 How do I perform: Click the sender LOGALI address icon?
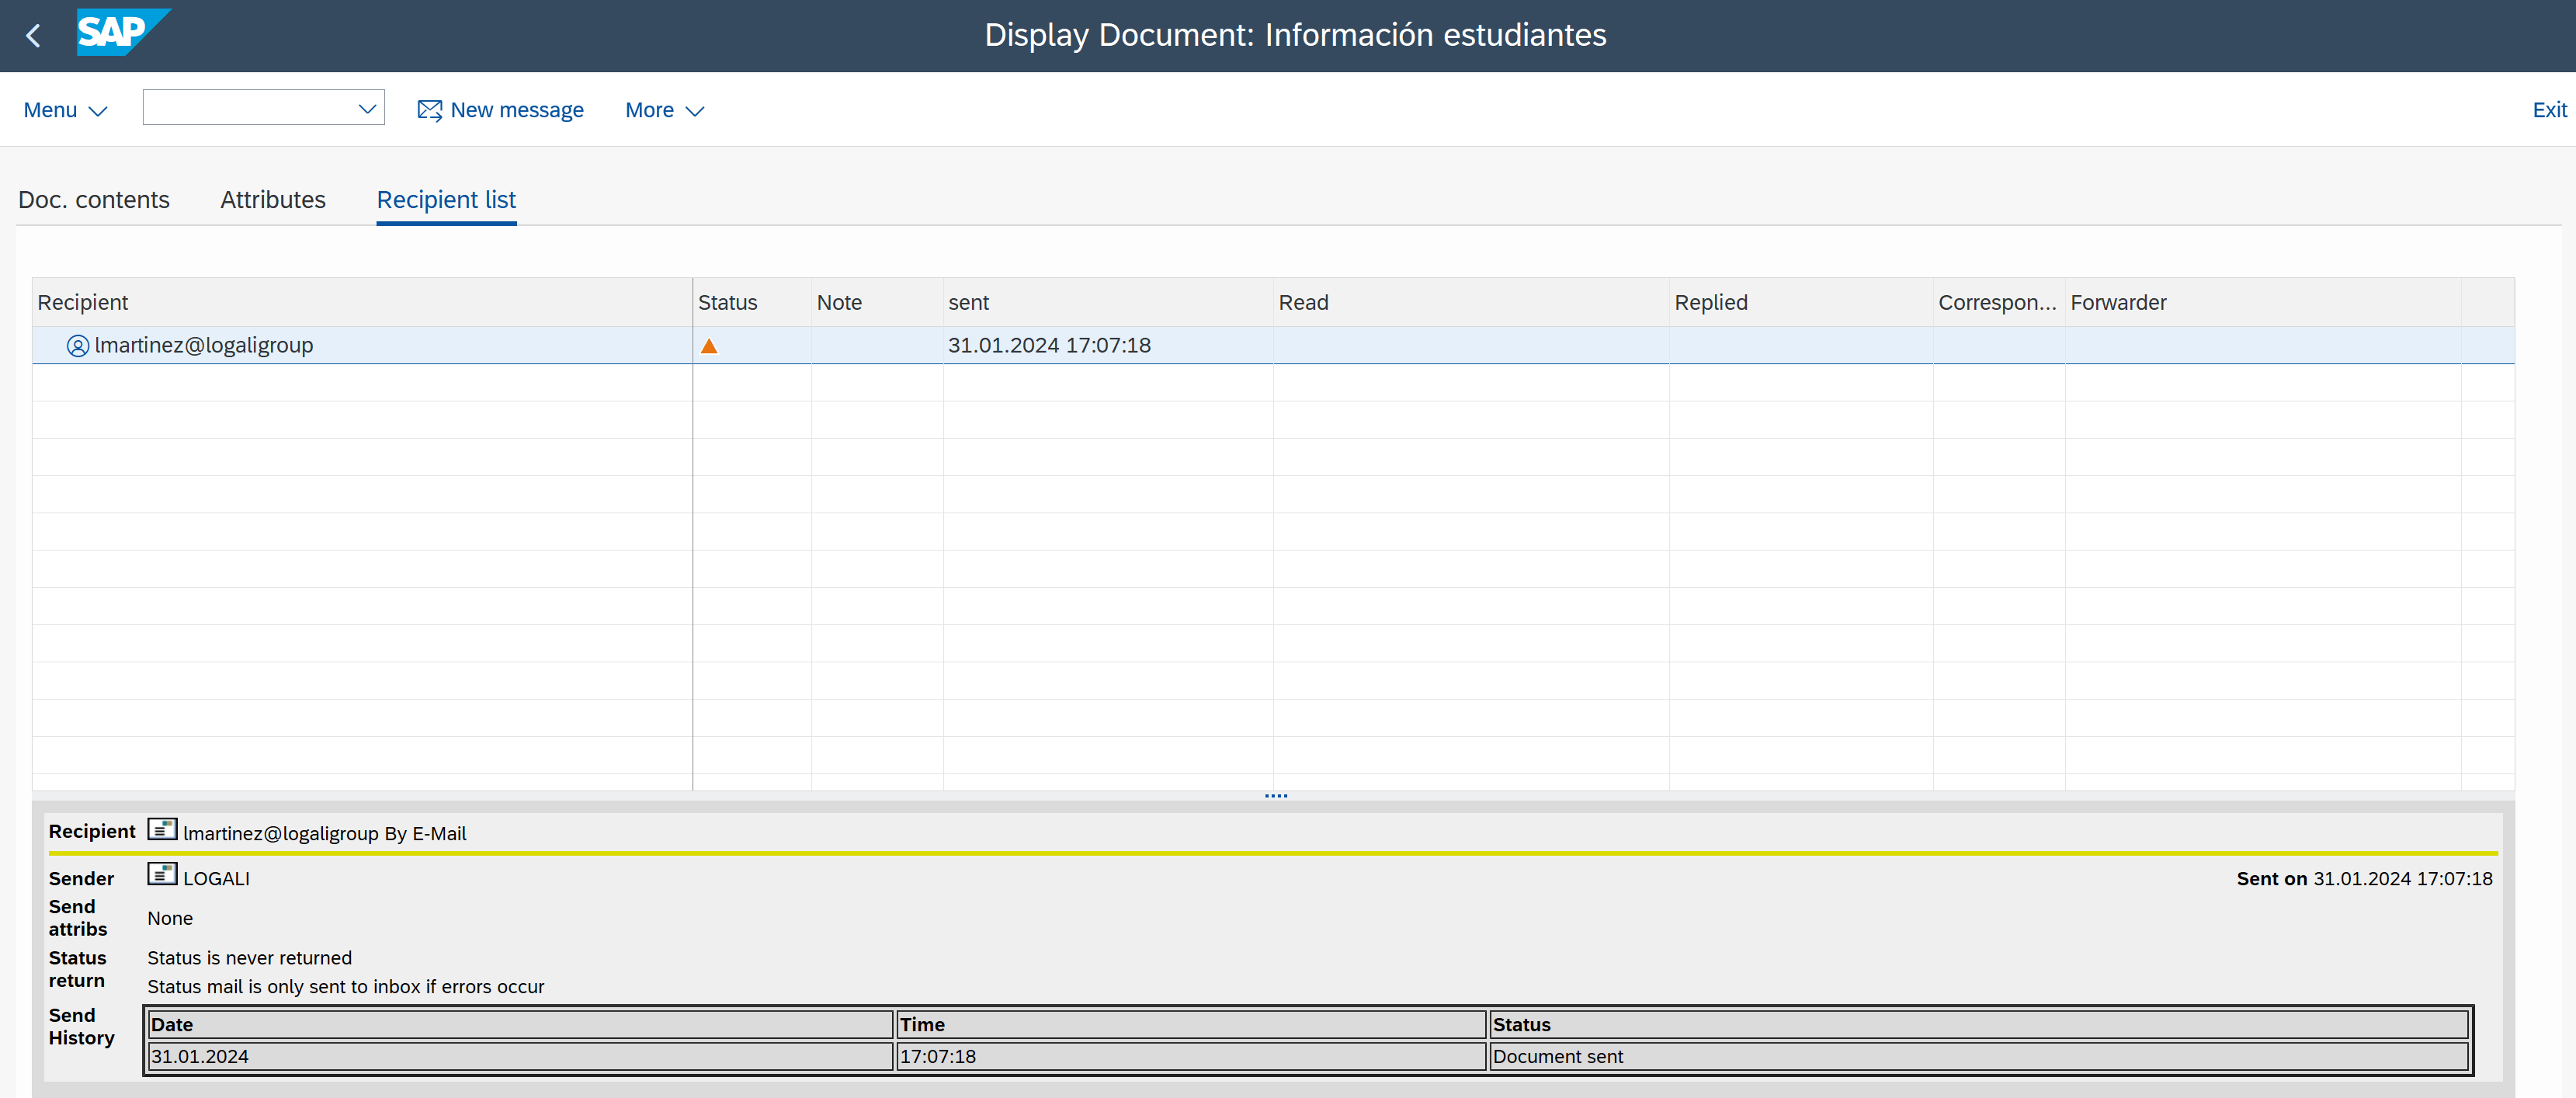[162, 875]
